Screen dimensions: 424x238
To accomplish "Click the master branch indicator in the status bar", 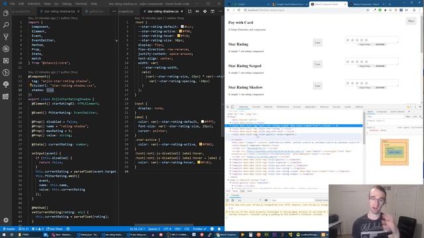I will [9, 229].
